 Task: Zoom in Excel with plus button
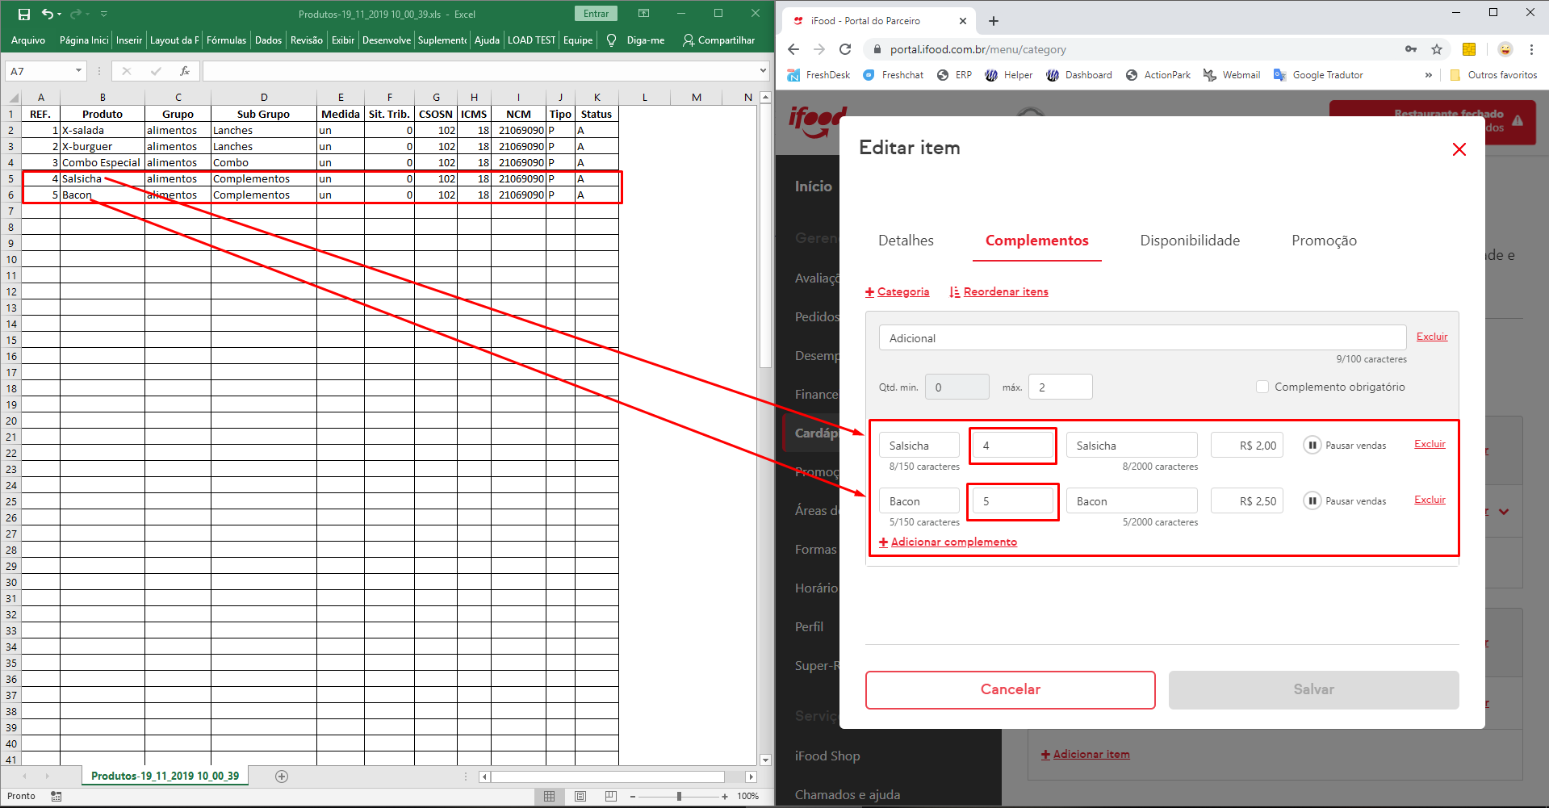click(x=725, y=797)
